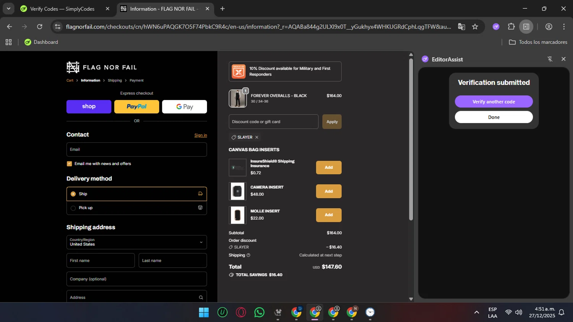
Task: Click the Camera Insert thumbnail
Action: [238, 191]
